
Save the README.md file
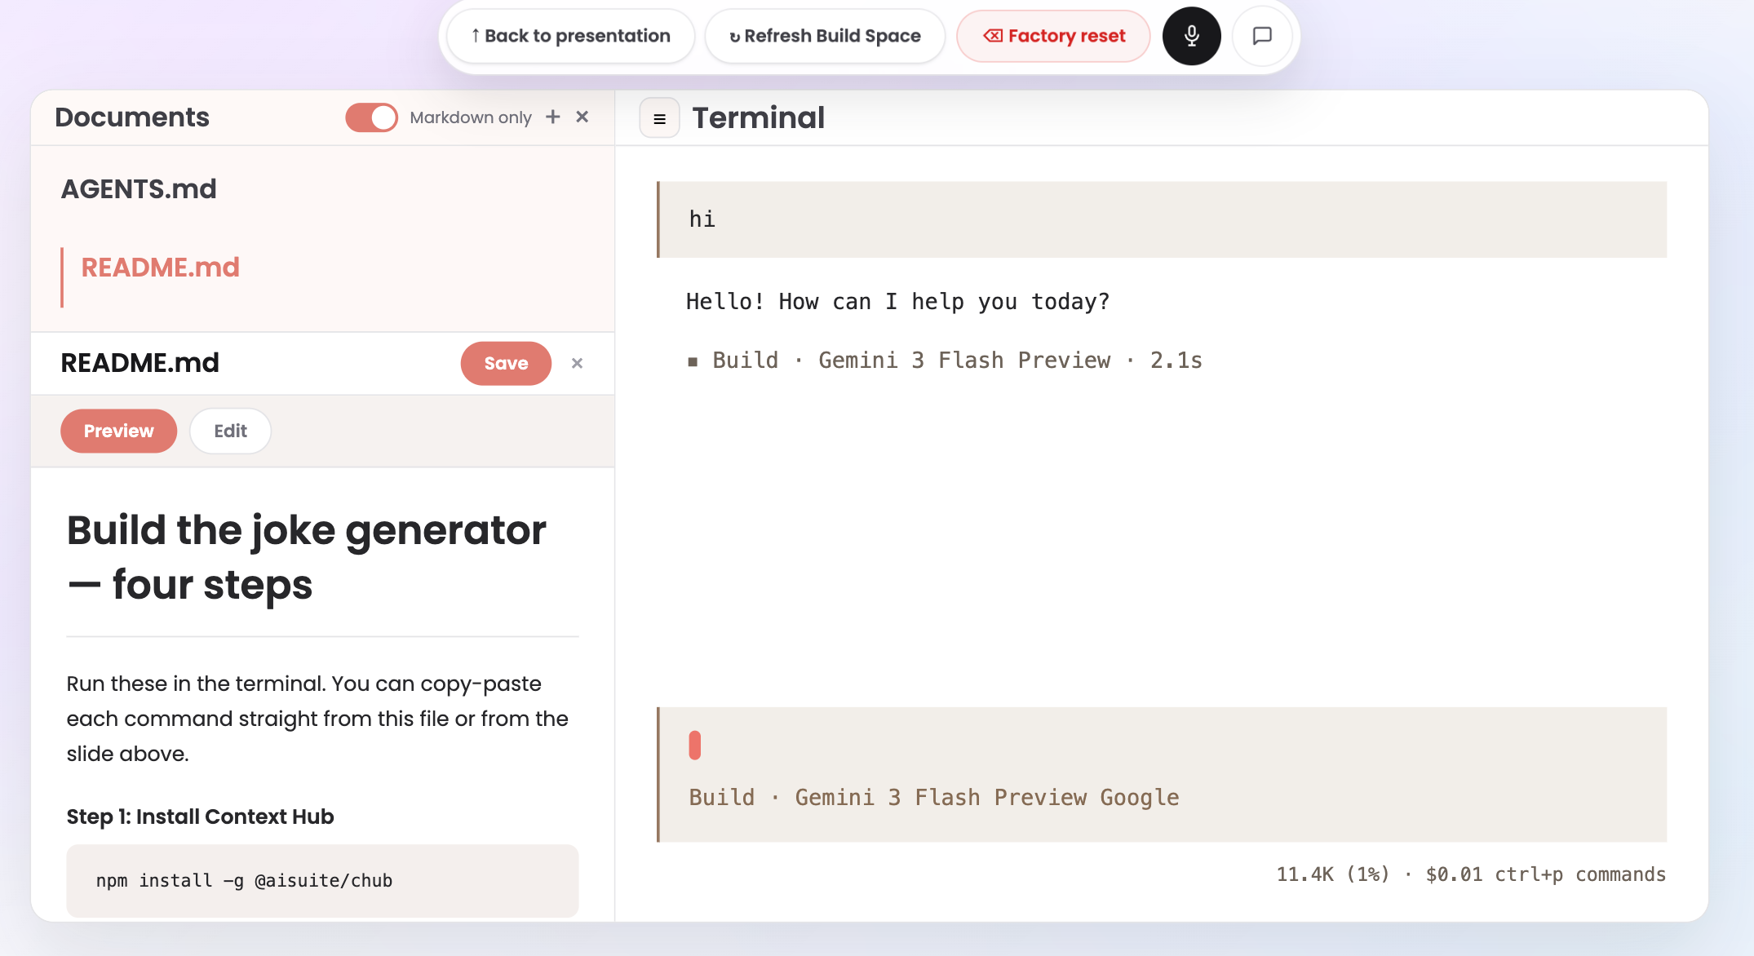coord(506,363)
